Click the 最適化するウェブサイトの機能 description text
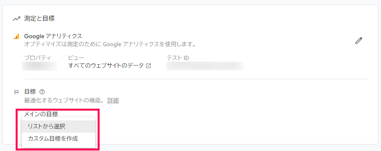This screenshot has height=151, width=381. coord(65,100)
